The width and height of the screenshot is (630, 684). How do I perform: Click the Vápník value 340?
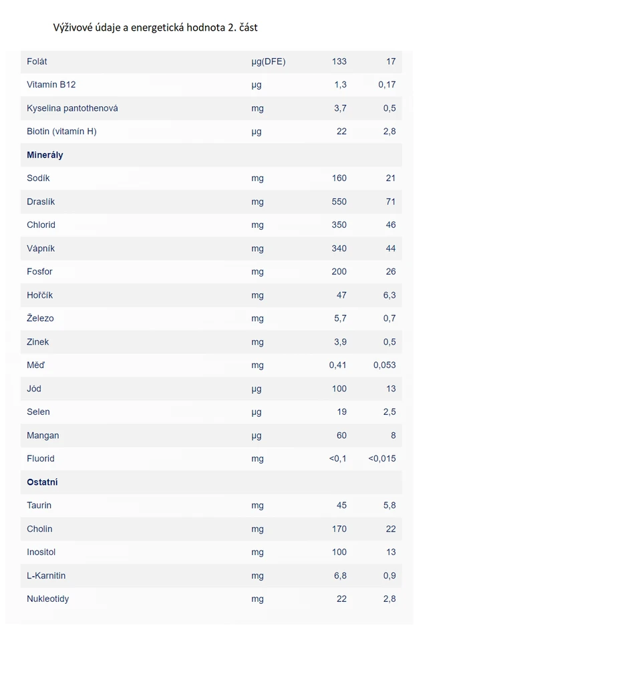click(x=339, y=248)
